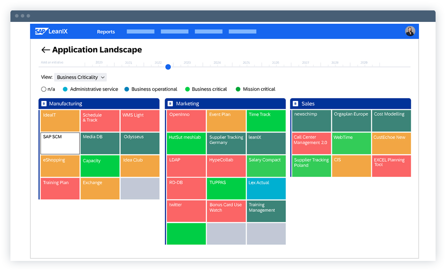Click the Add an initiative link
Screen dimensions: 446x271
51,62
